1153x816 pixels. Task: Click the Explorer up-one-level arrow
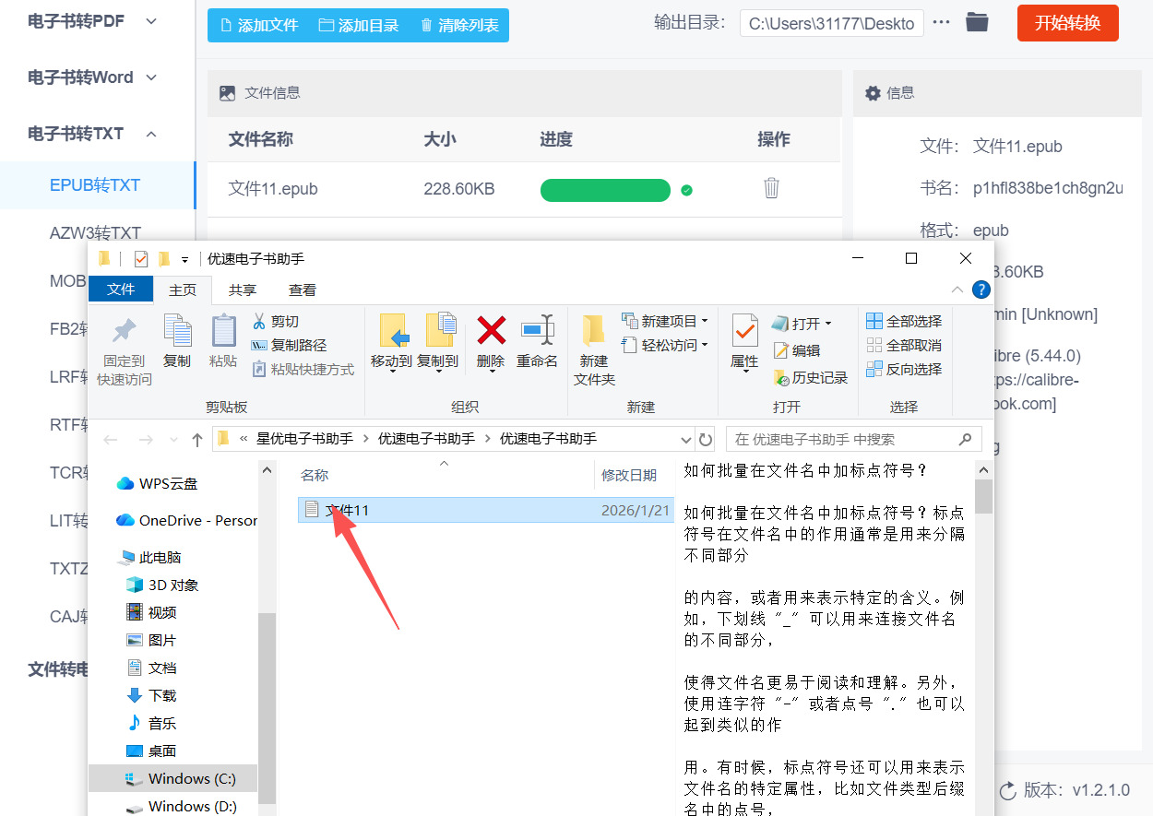point(196,439)
